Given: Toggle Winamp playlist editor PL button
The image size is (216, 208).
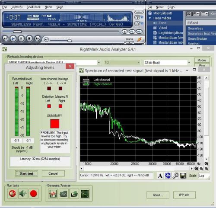Looking at the screenshot, I should (x=132, y=32).
